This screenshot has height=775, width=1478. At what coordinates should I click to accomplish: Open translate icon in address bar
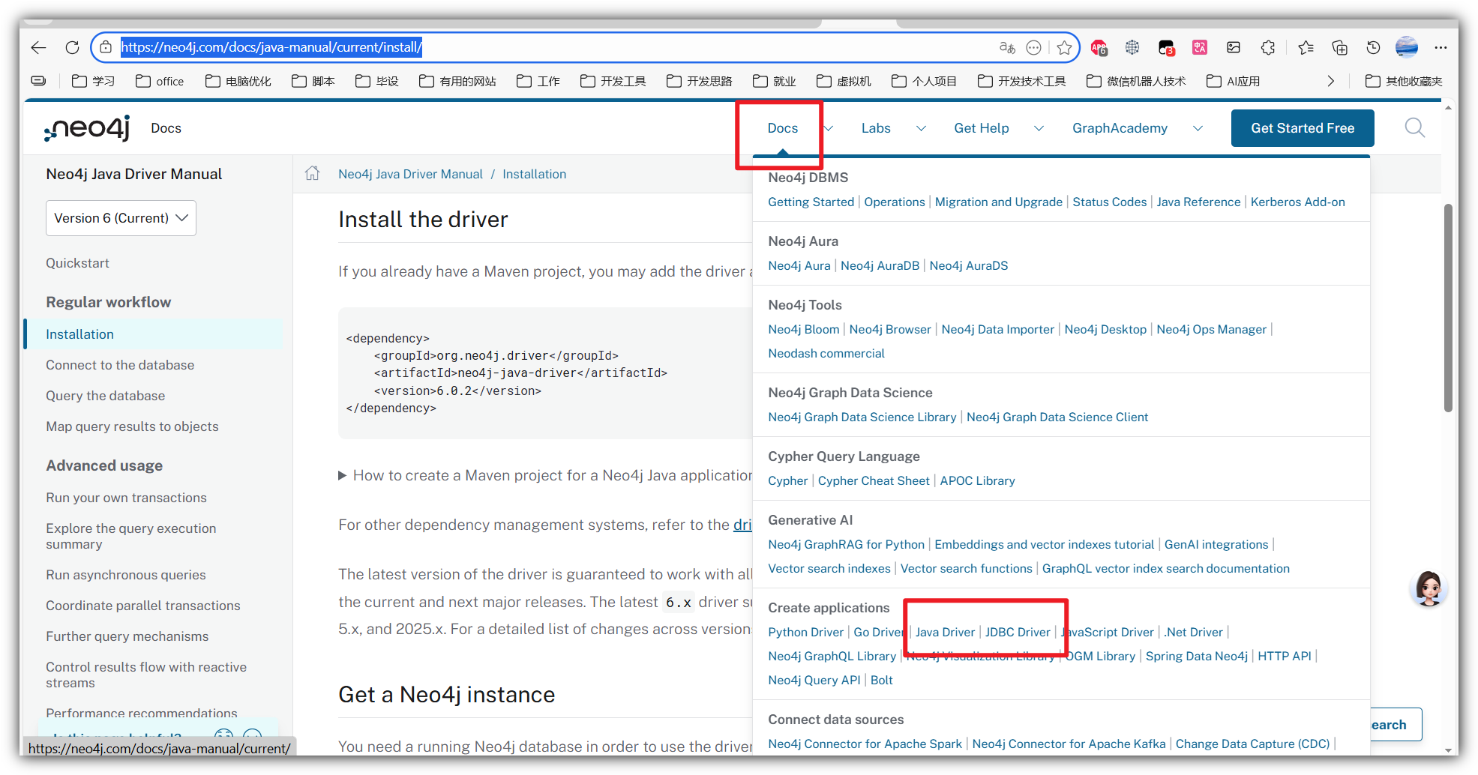coord(1007,47)
